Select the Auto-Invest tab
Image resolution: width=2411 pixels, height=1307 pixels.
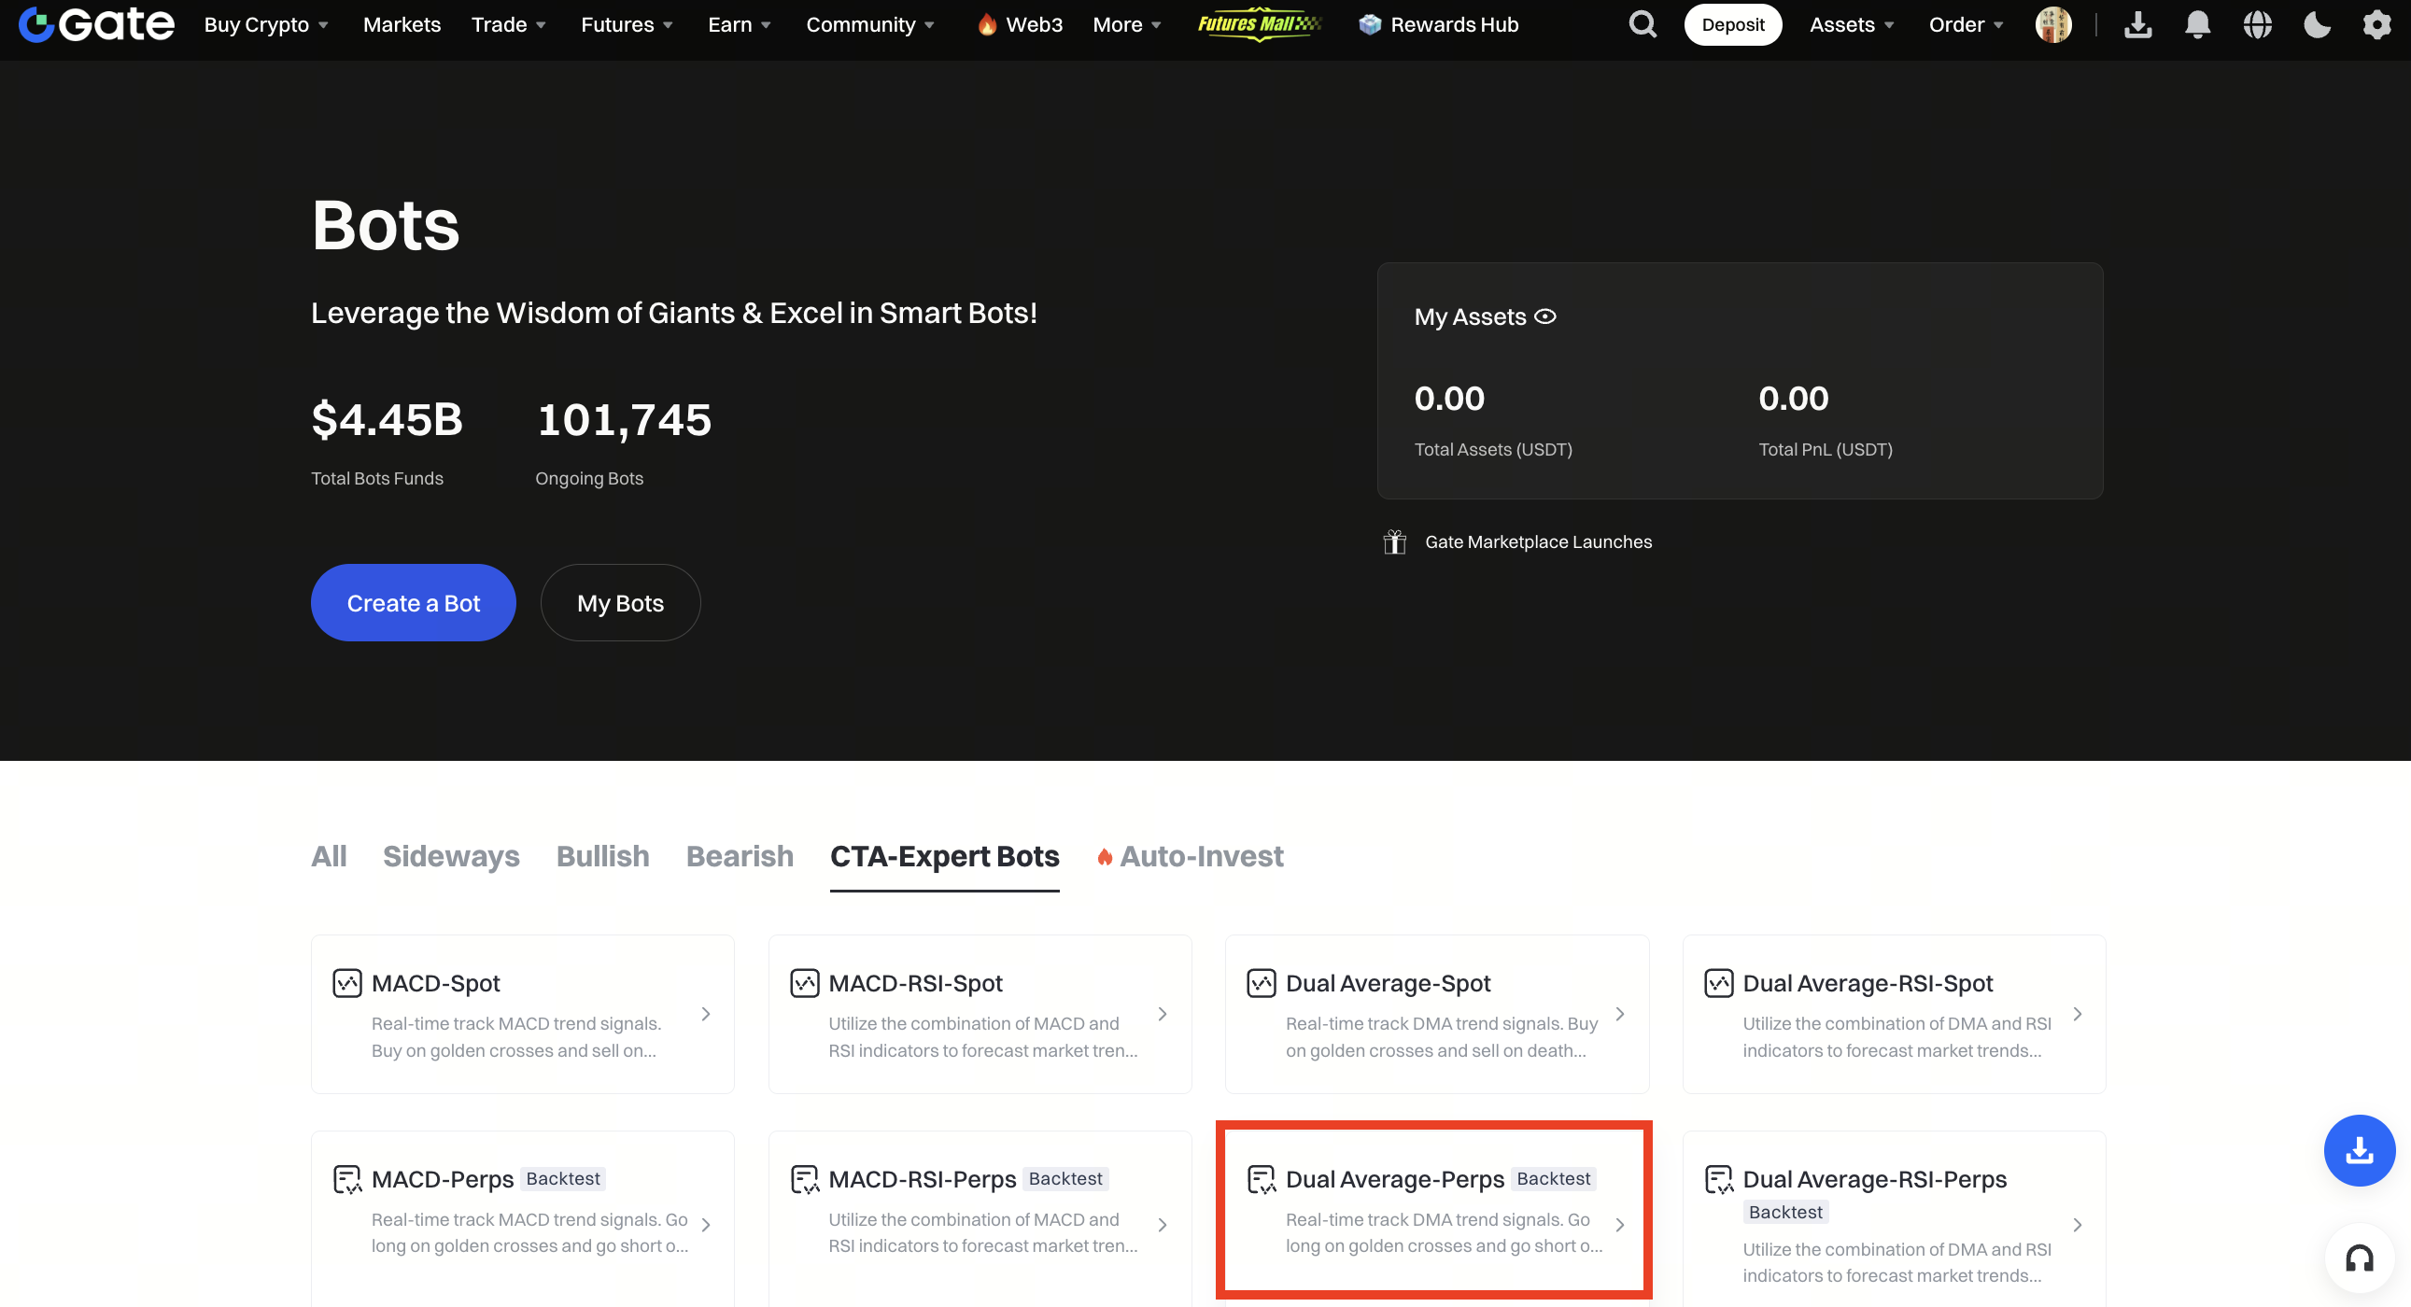[x=1201, y=856]
